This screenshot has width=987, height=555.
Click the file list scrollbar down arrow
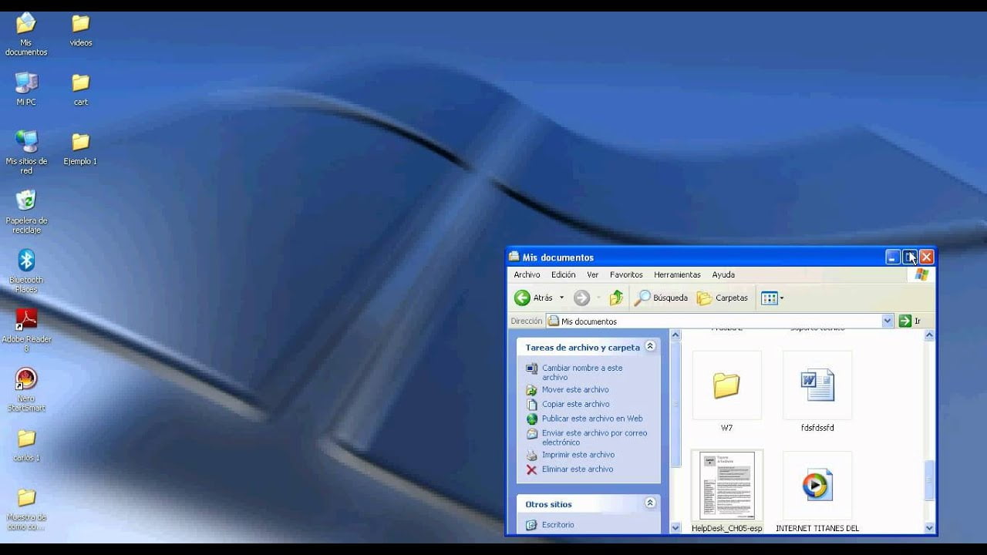pos(929,528)
